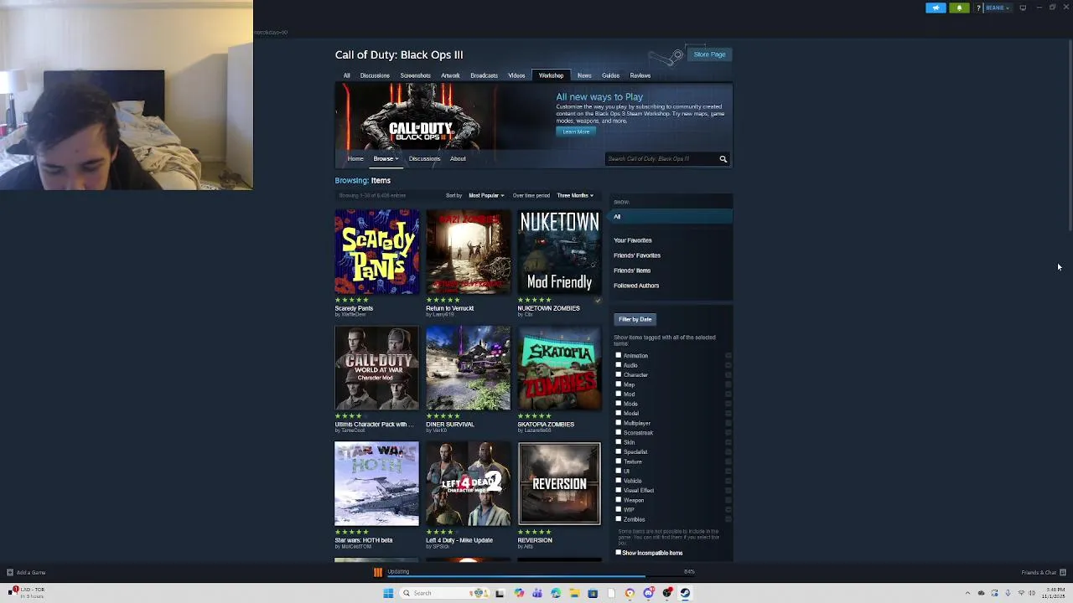Click the search magnifier in workshop search

pyautogui.click(x=723, y=159)
